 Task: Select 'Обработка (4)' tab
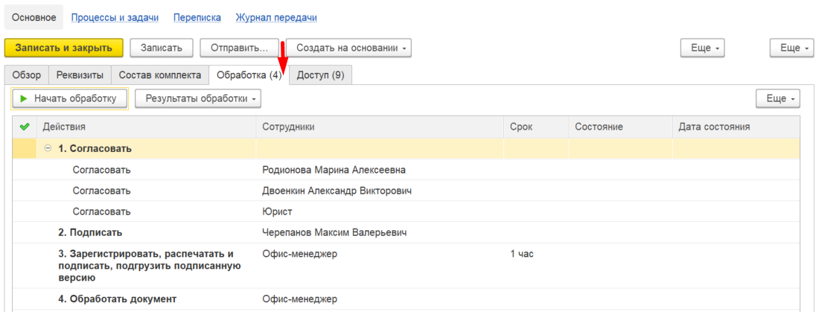[x=249, y=75]
